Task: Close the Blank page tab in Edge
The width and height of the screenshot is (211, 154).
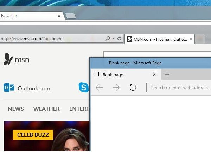Action: click(x=154, y=74)
